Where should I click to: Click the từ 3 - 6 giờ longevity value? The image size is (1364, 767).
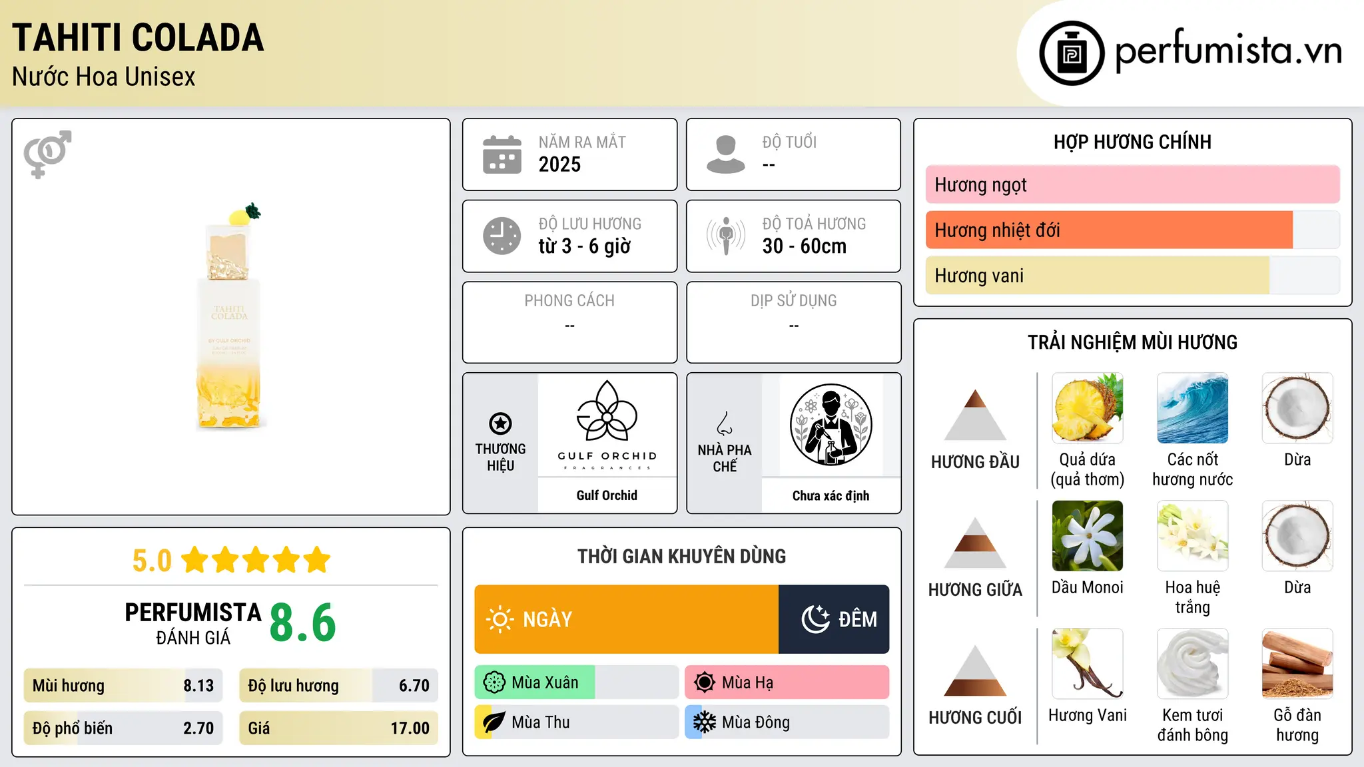coord(584,246)
